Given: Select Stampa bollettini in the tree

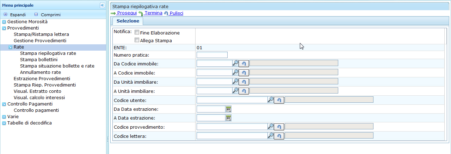Looking at the screenshot, I should (39, 59).
